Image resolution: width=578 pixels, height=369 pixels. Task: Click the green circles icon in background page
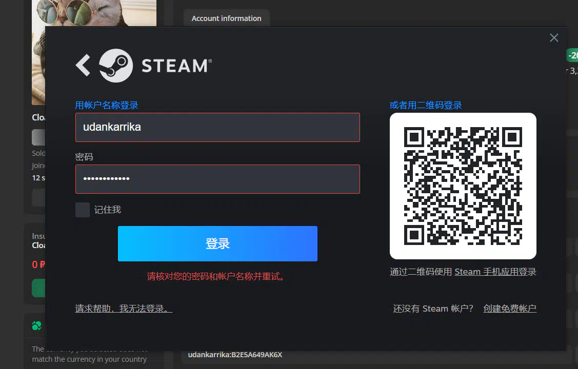36,325
